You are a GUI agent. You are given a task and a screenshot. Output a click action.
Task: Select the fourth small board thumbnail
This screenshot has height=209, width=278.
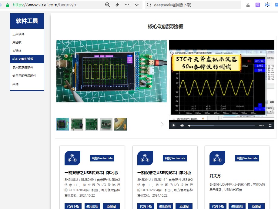coord(106,124)
